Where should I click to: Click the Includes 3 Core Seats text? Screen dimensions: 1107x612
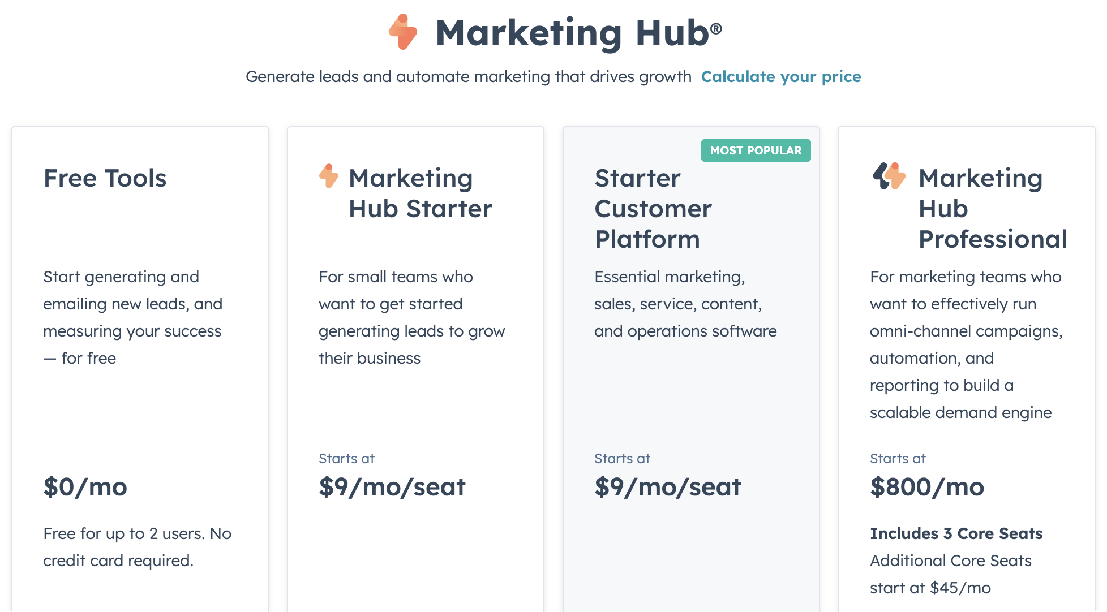coord(956,533)
